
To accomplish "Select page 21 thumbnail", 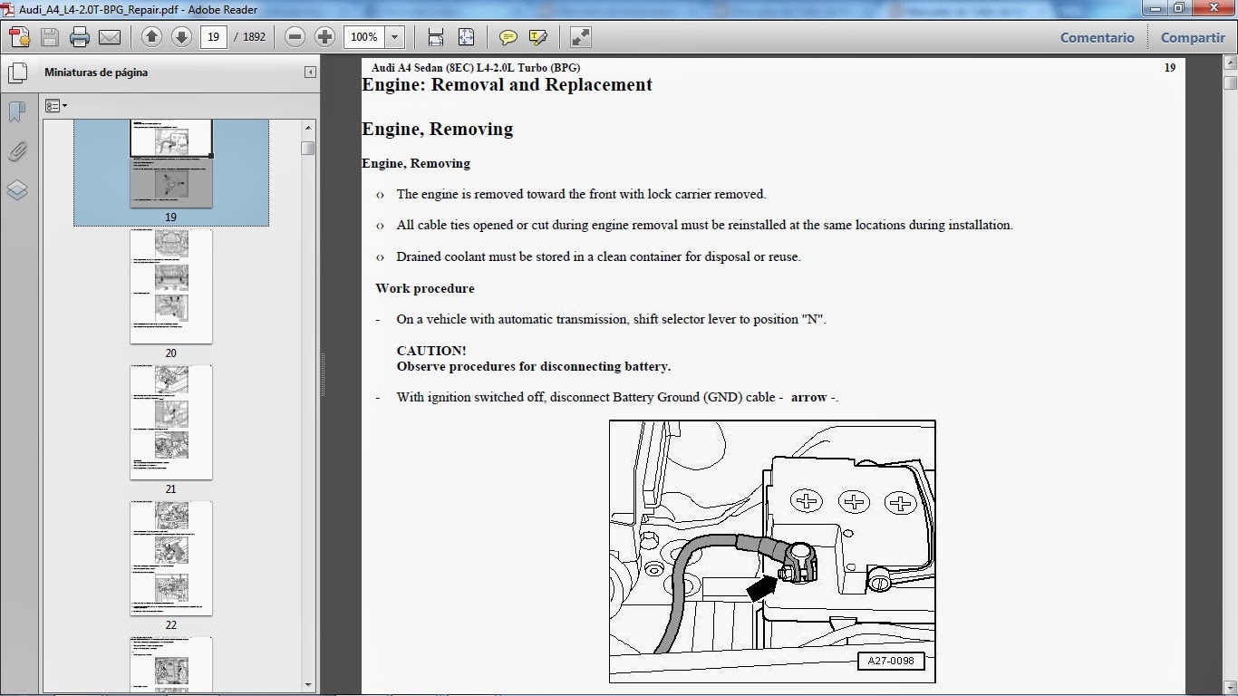I will [171, 422].
